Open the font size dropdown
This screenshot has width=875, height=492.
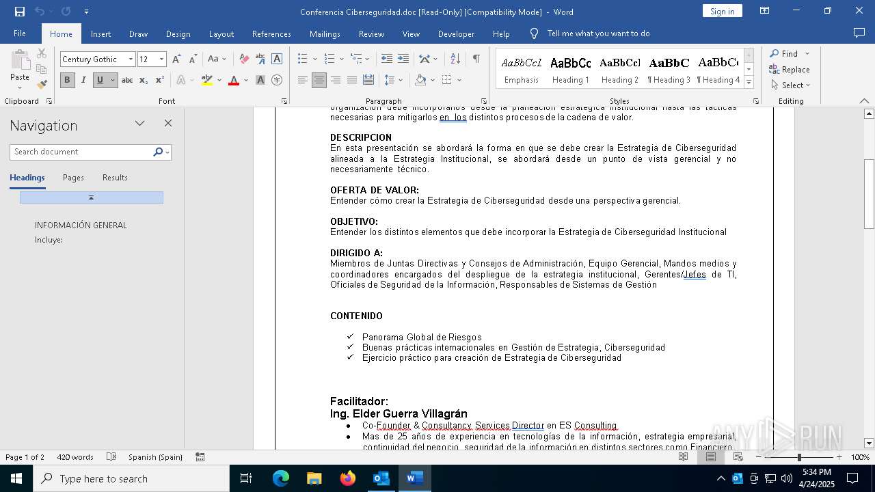pyautogui.click(x=161, y=59)
